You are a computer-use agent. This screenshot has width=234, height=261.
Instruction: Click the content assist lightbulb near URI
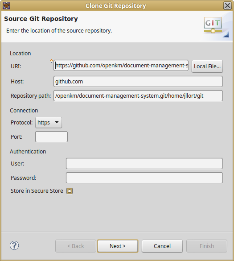click(52, 61)
